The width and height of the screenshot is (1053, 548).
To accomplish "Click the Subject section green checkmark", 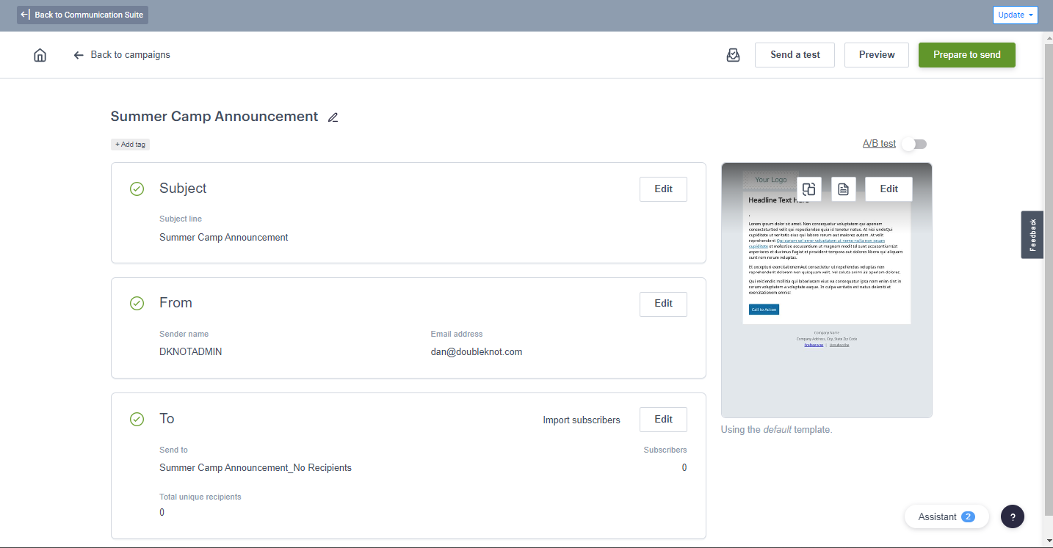I will 137,189.
